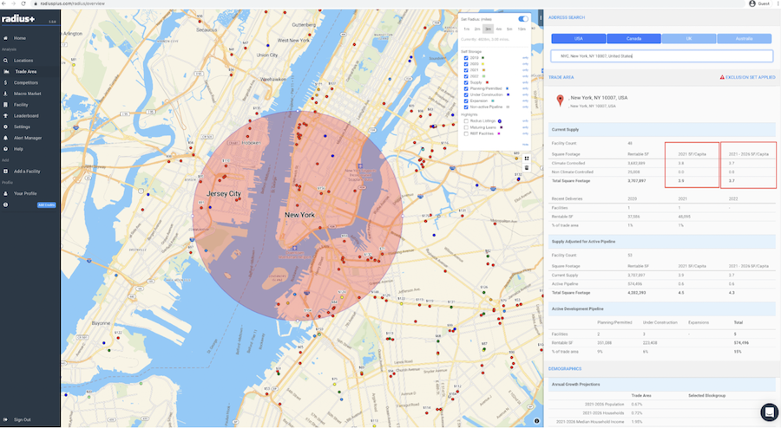Click the Active Pipeline value 574,496
Screen dimensions: 781x428
tap(634, 284)
